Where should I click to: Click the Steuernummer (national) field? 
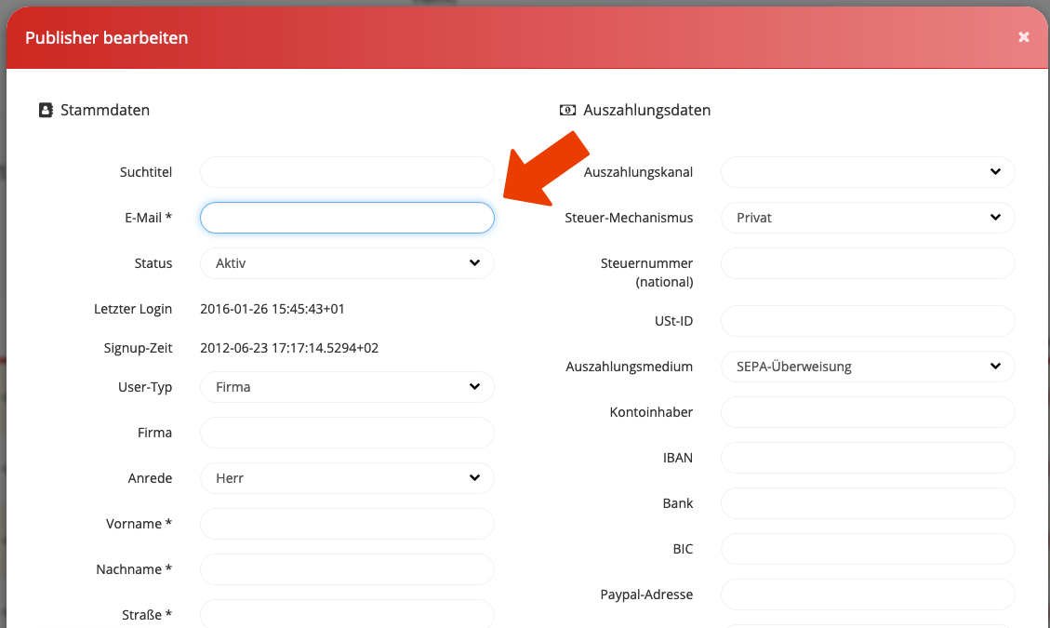pos(867,263)
